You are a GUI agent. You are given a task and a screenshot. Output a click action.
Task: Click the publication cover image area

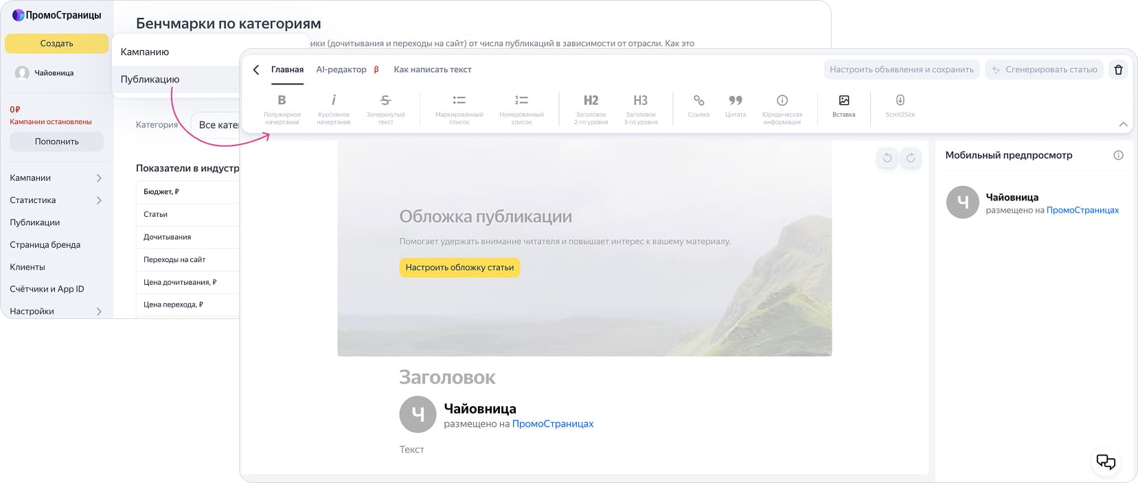point(584,248)
